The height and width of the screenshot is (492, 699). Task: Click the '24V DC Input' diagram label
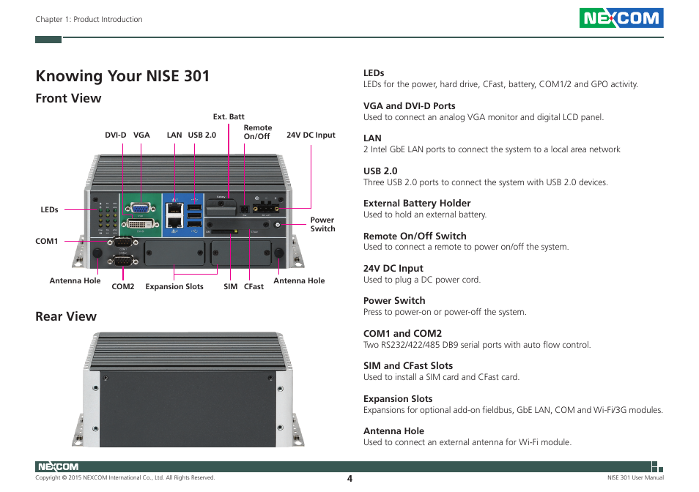(311, 135)
